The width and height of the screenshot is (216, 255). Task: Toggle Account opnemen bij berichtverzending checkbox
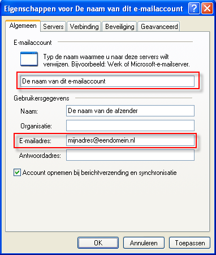(17, 173)
